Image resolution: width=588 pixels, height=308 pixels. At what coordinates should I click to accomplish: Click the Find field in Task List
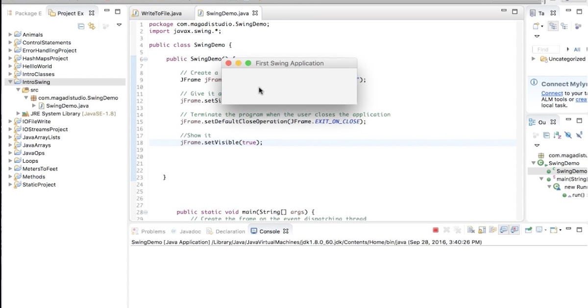[545, 49]
